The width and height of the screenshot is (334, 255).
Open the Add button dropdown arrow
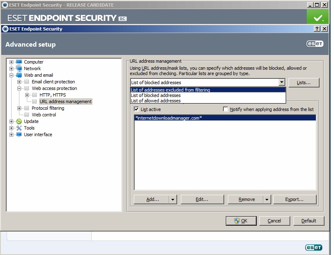click(x=173, y=199)
